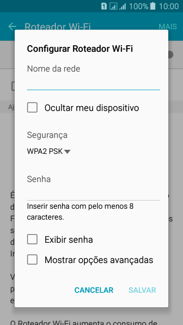The width and height of the screenshot is (183, 325).
Task: Focus the Nome da rede field
Action: (x=94, y=83)
